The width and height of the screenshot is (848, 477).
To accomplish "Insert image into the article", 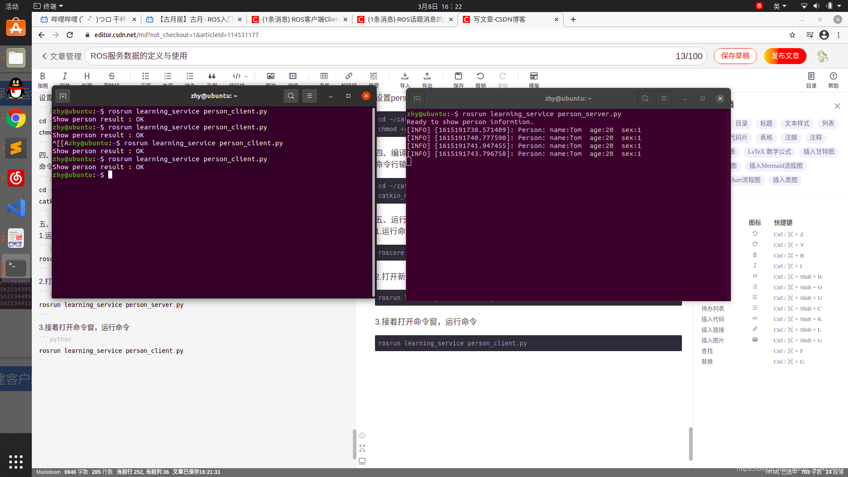I will (x=271, y=76).
